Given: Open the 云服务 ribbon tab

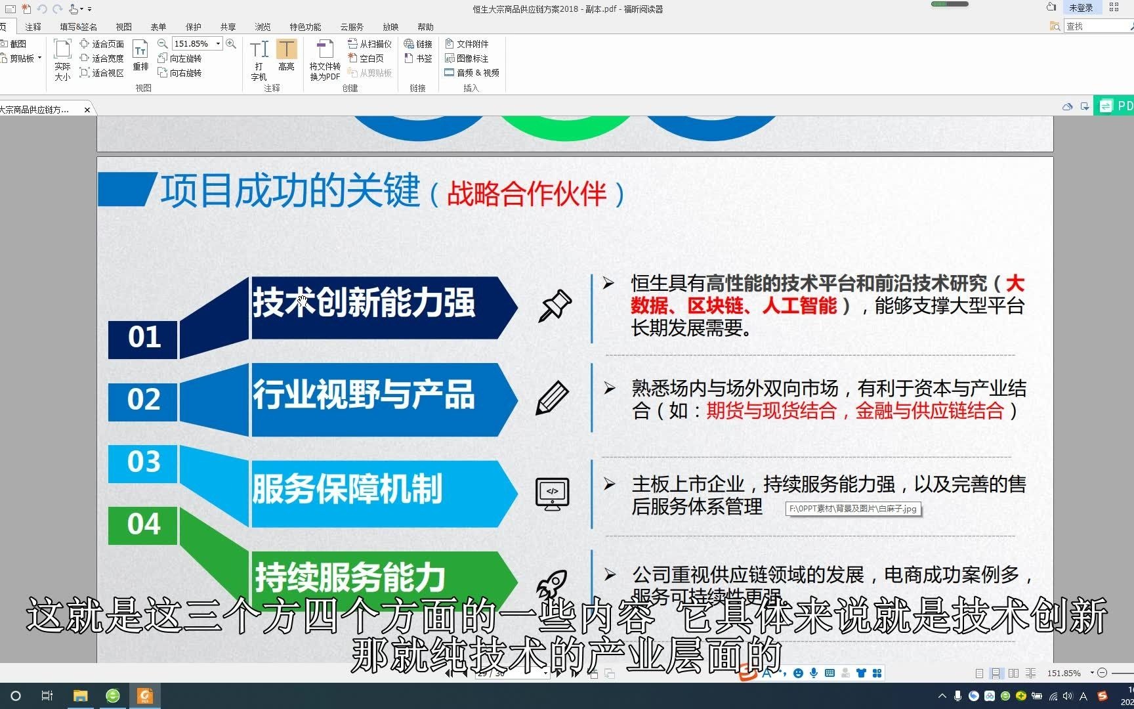Looking at the screenshot, I should tap(352, 27).
